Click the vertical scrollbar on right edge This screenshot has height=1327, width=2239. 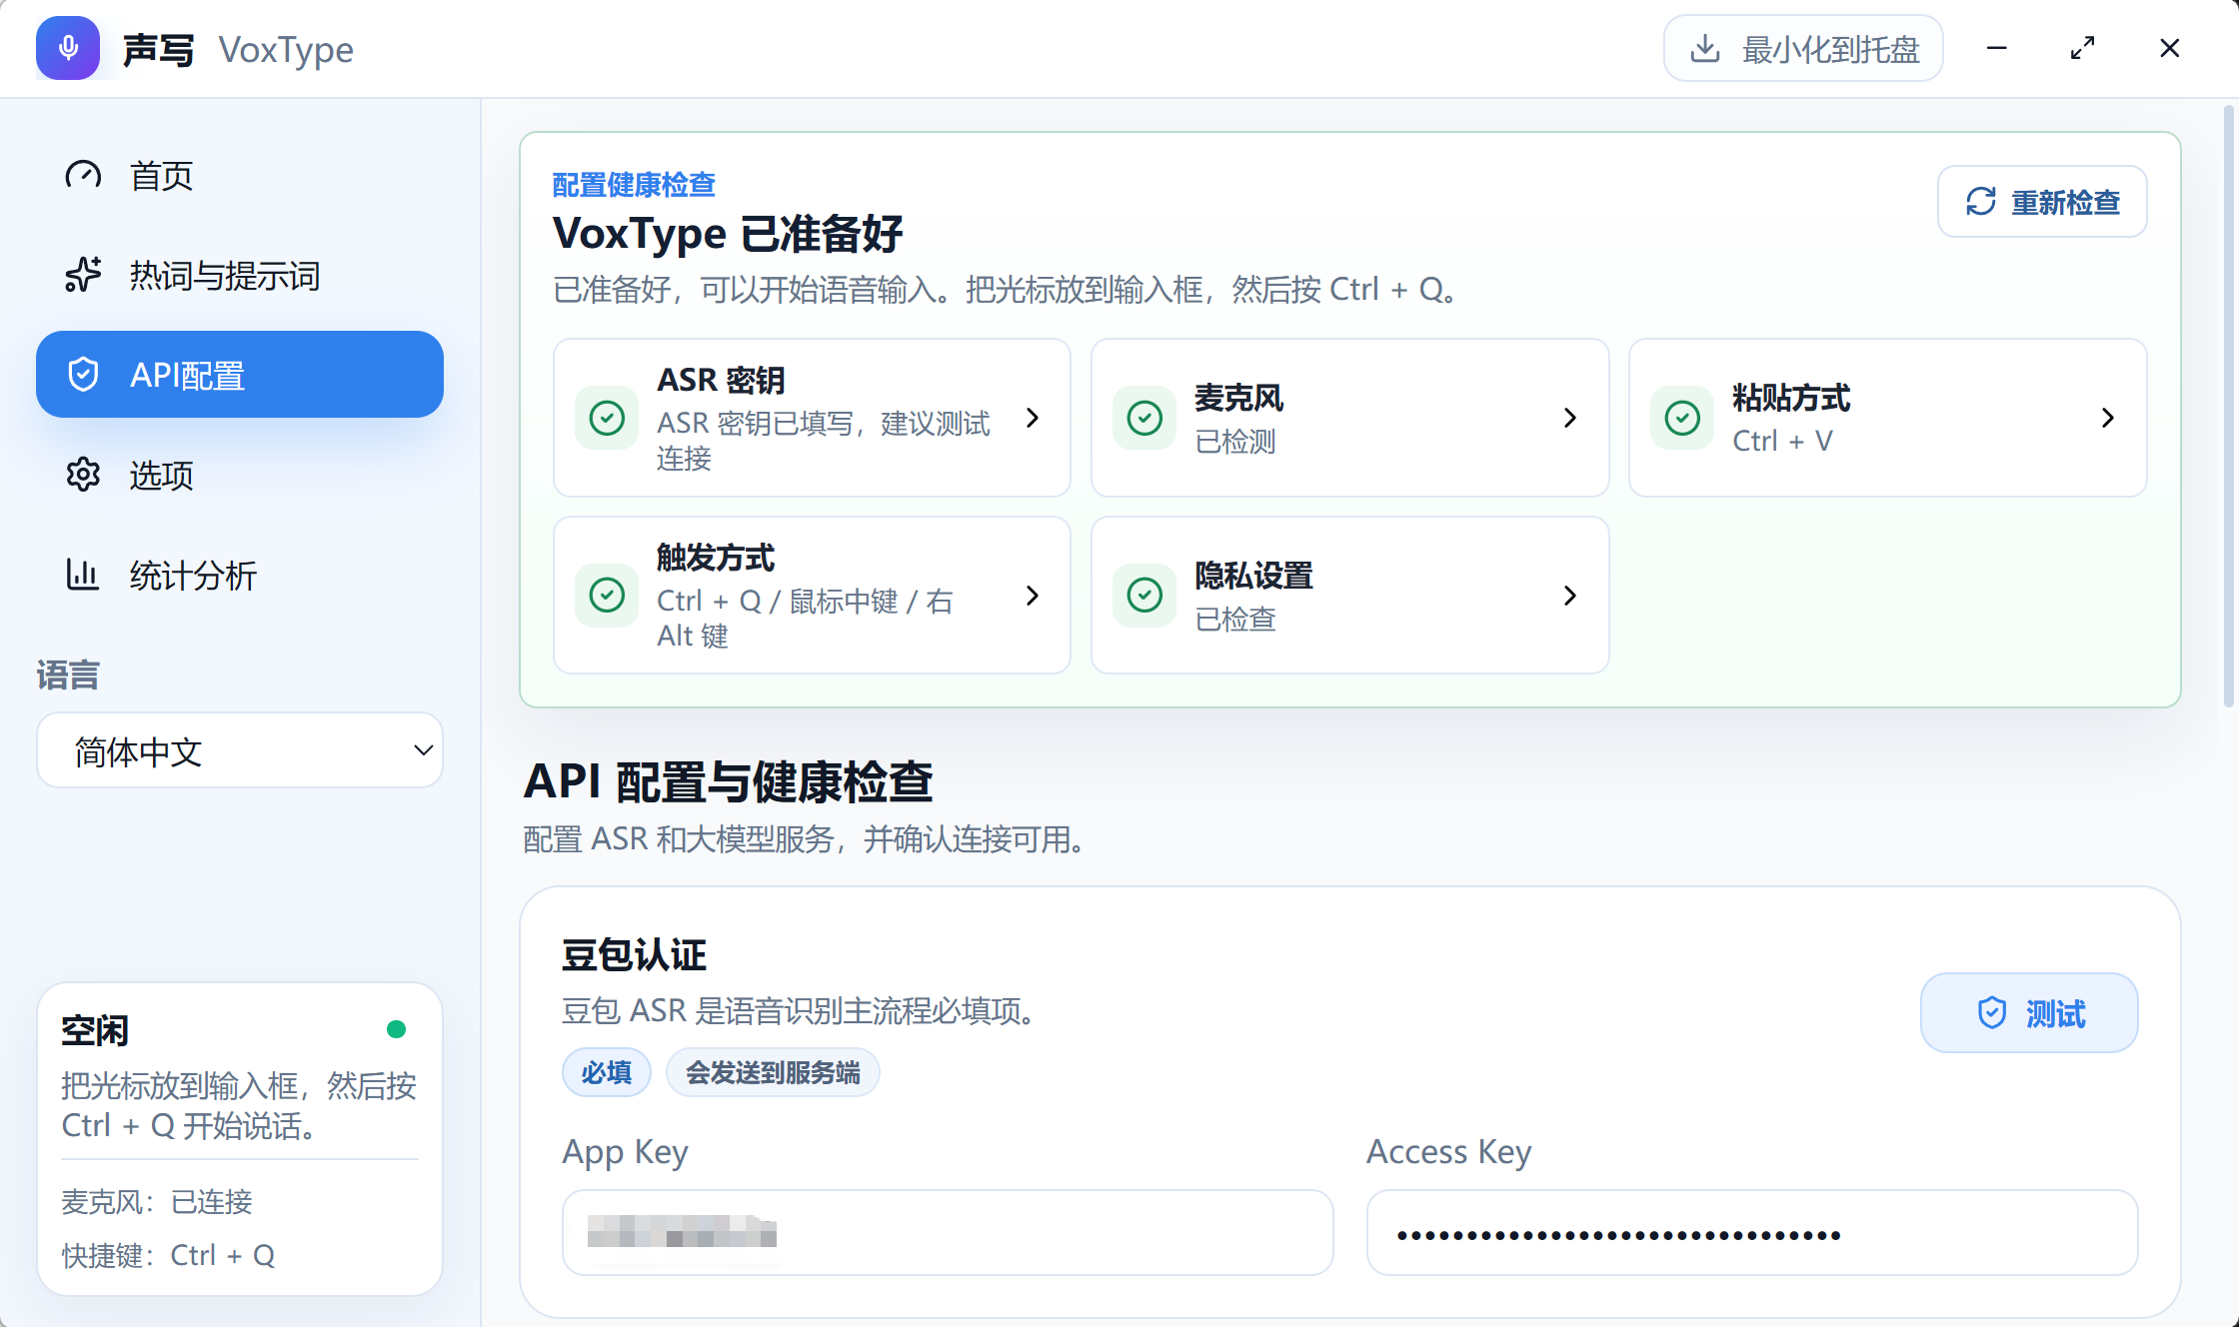pos(2228,405)
